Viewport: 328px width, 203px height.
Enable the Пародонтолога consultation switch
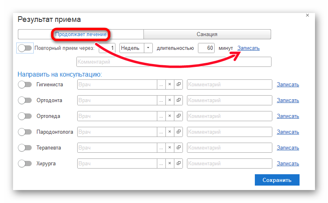(25, 132)
